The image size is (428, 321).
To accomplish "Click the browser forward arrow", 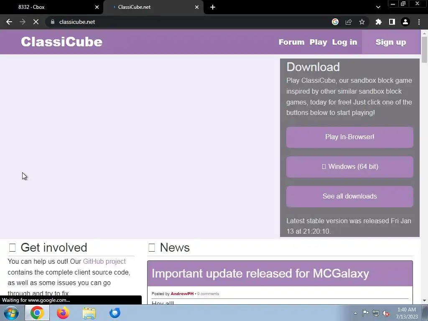I will (x=23, y=22).
